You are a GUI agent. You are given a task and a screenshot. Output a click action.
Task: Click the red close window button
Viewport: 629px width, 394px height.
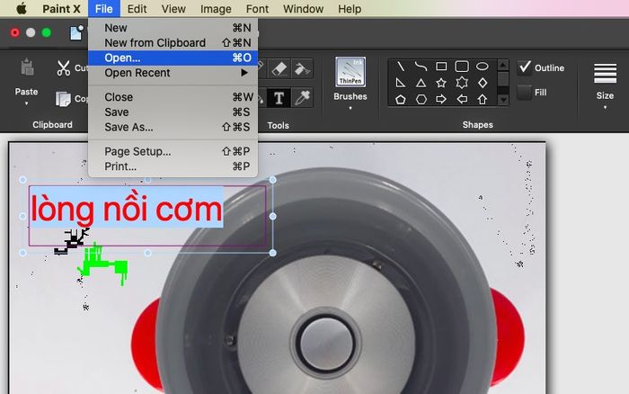pos(15,32)
